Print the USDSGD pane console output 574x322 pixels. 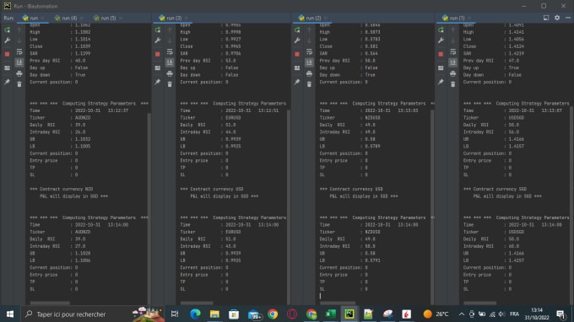[x=452, y=74]
